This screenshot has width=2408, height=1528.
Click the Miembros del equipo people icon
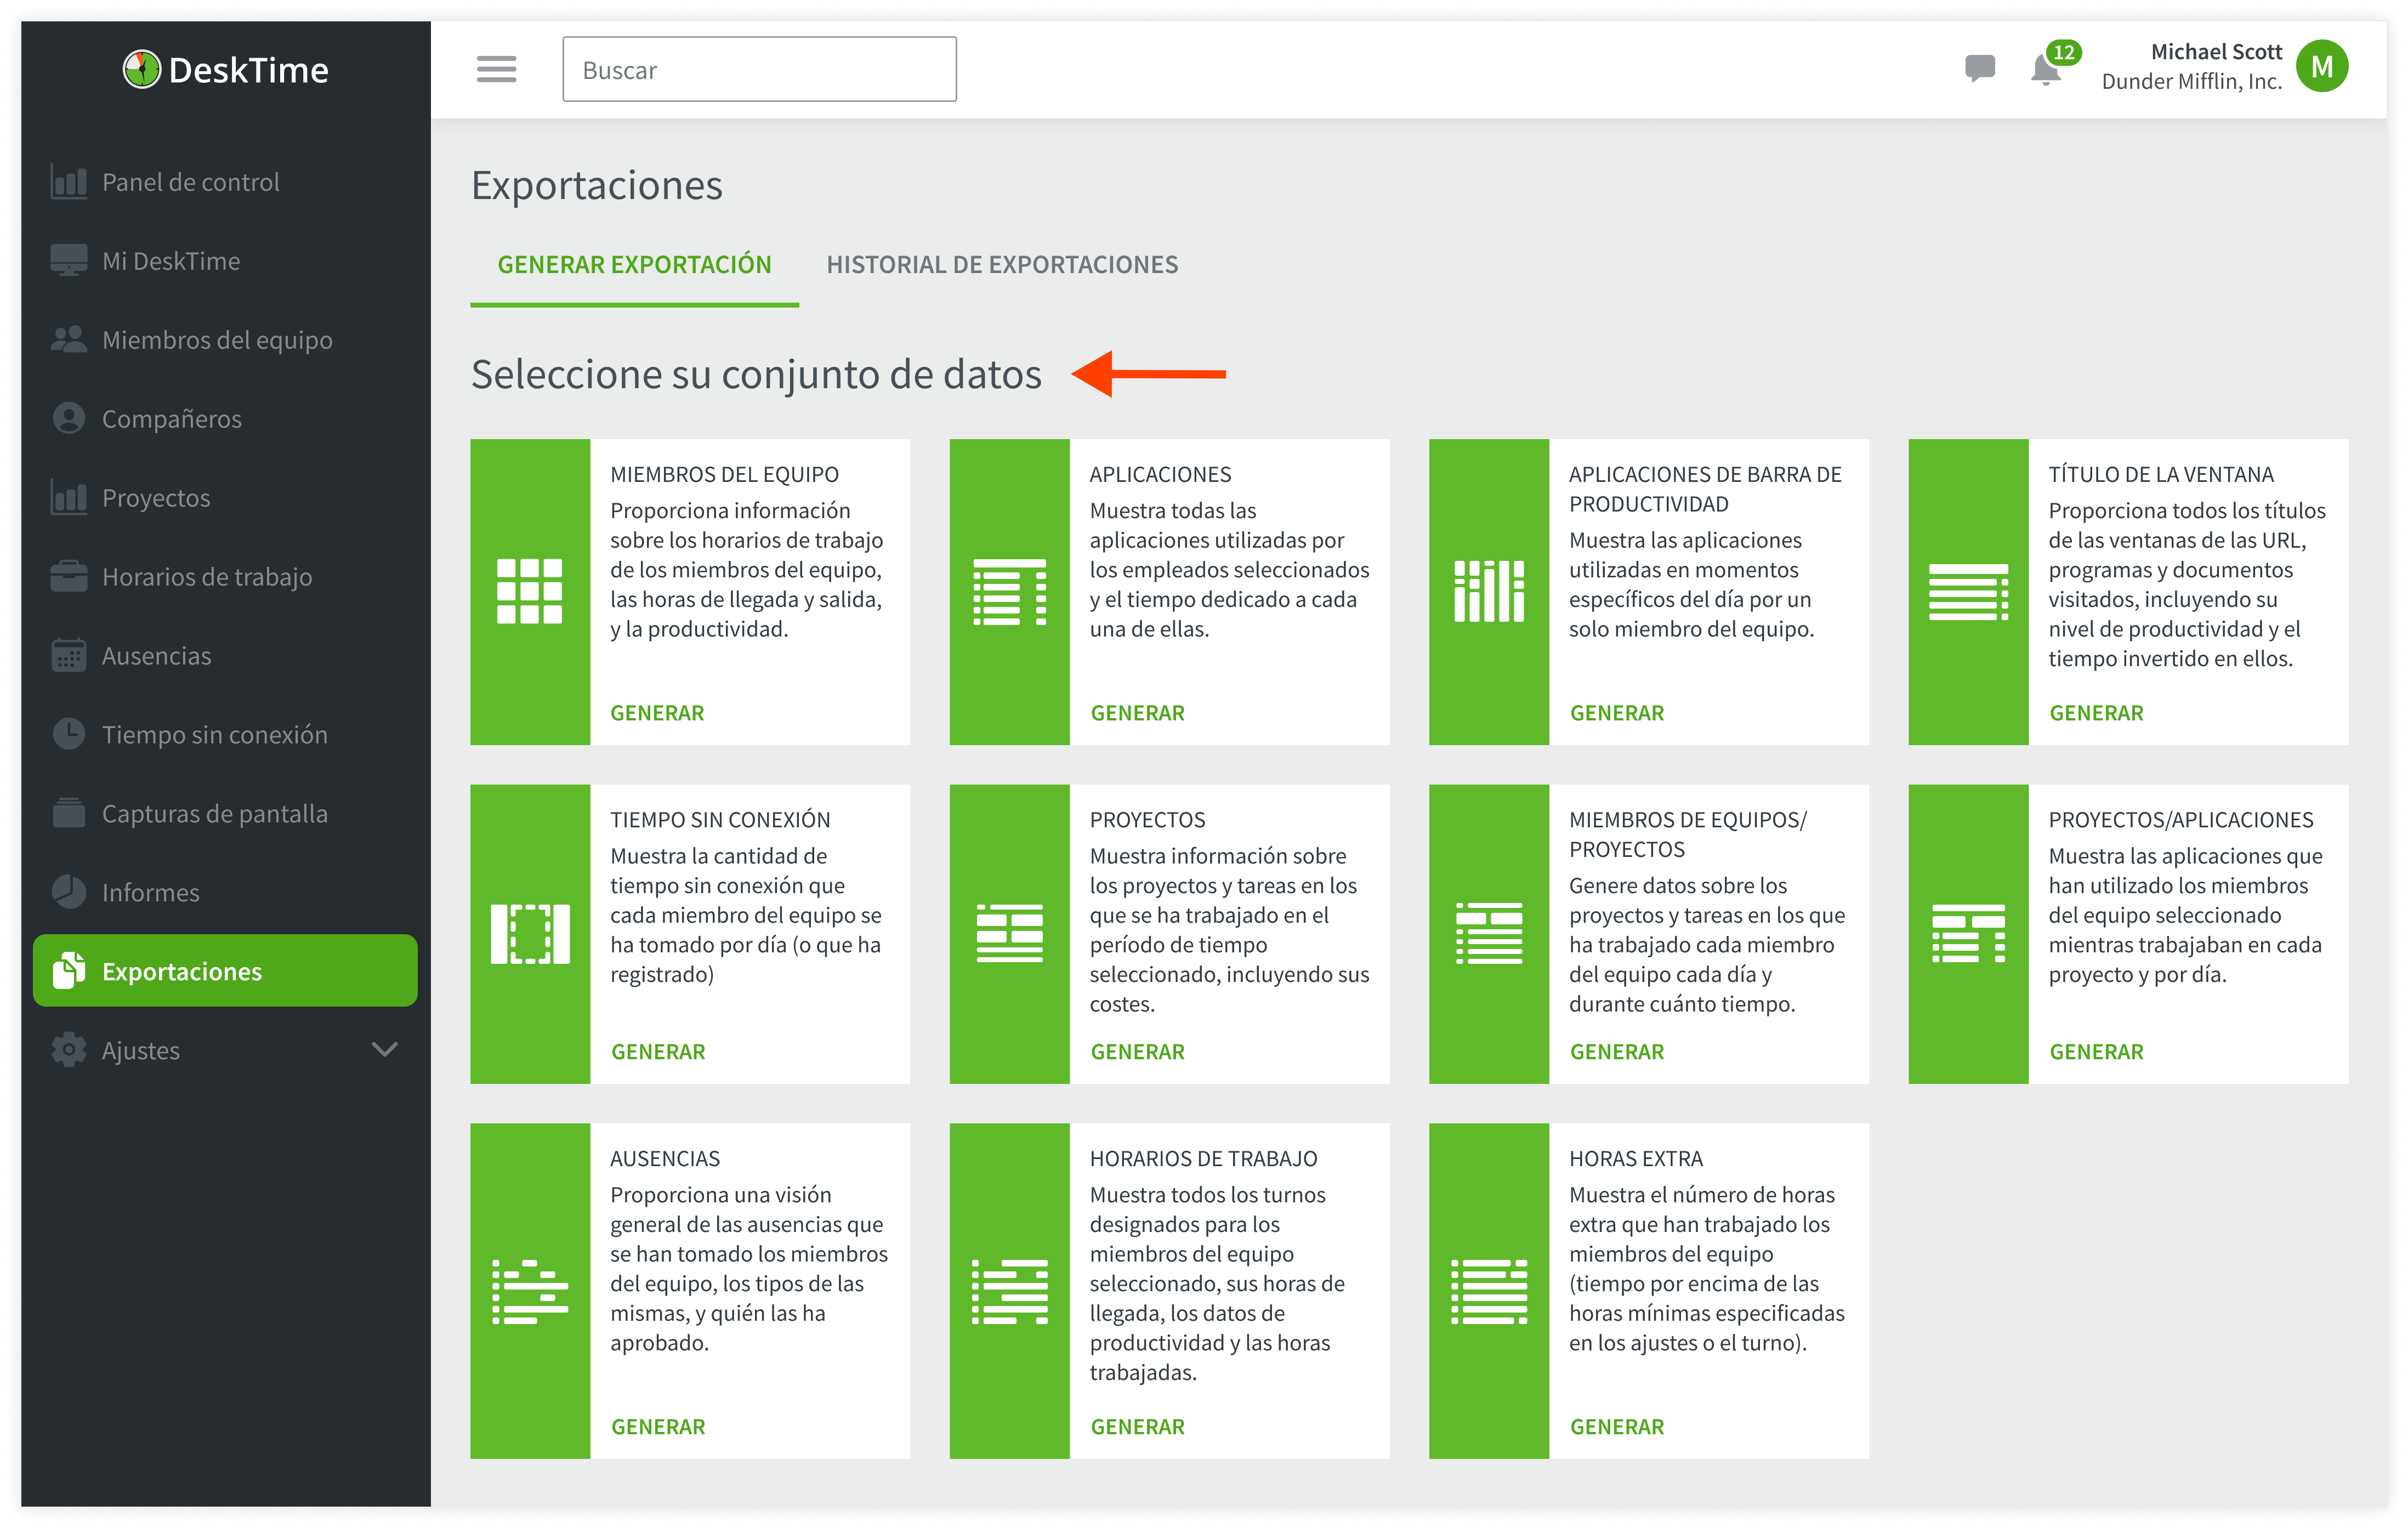[x=69, y=340]
